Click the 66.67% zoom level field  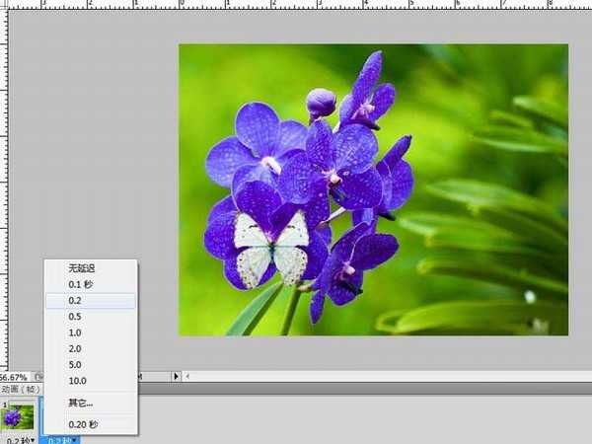pyautogui.click(x=14, y=377)
